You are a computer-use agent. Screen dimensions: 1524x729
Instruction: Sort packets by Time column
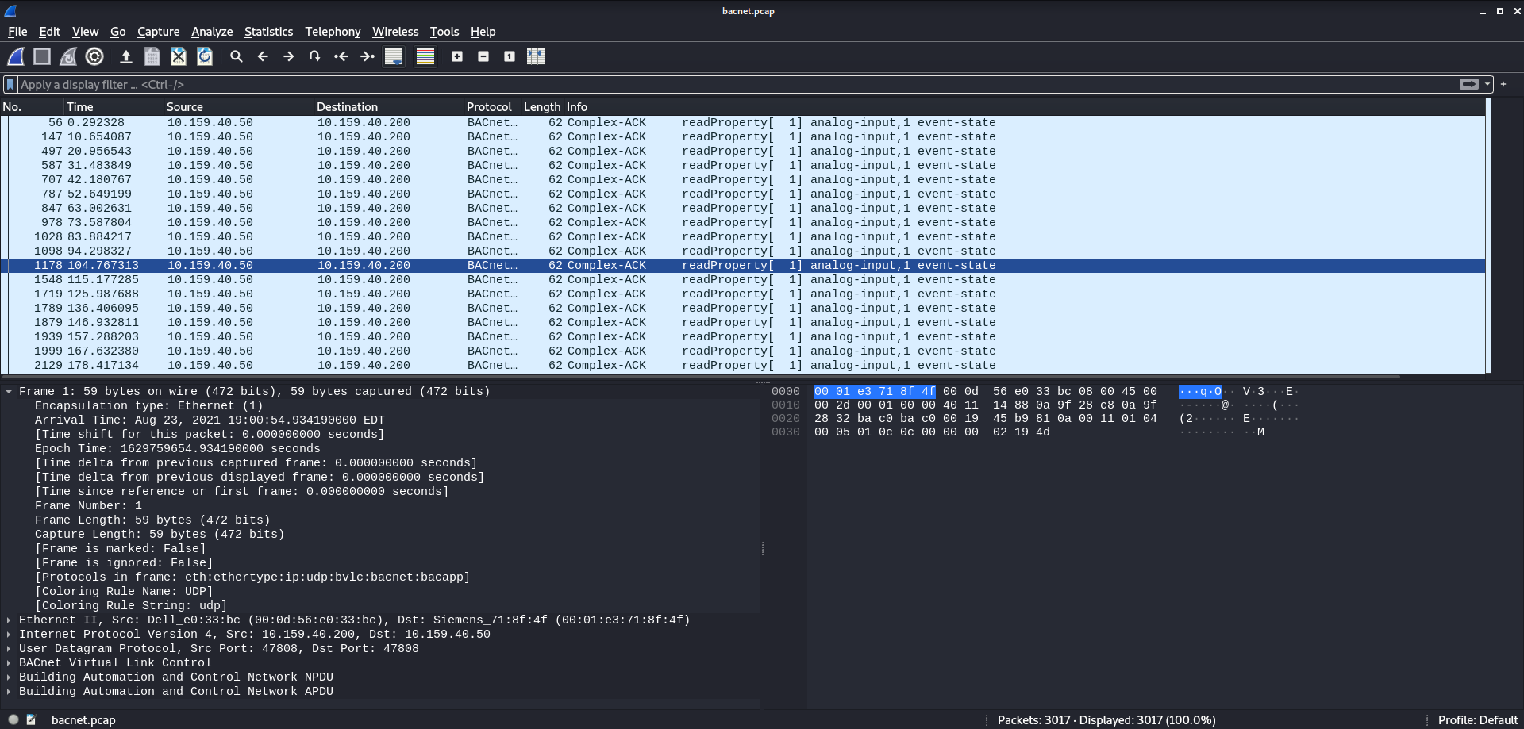point(114,106)
